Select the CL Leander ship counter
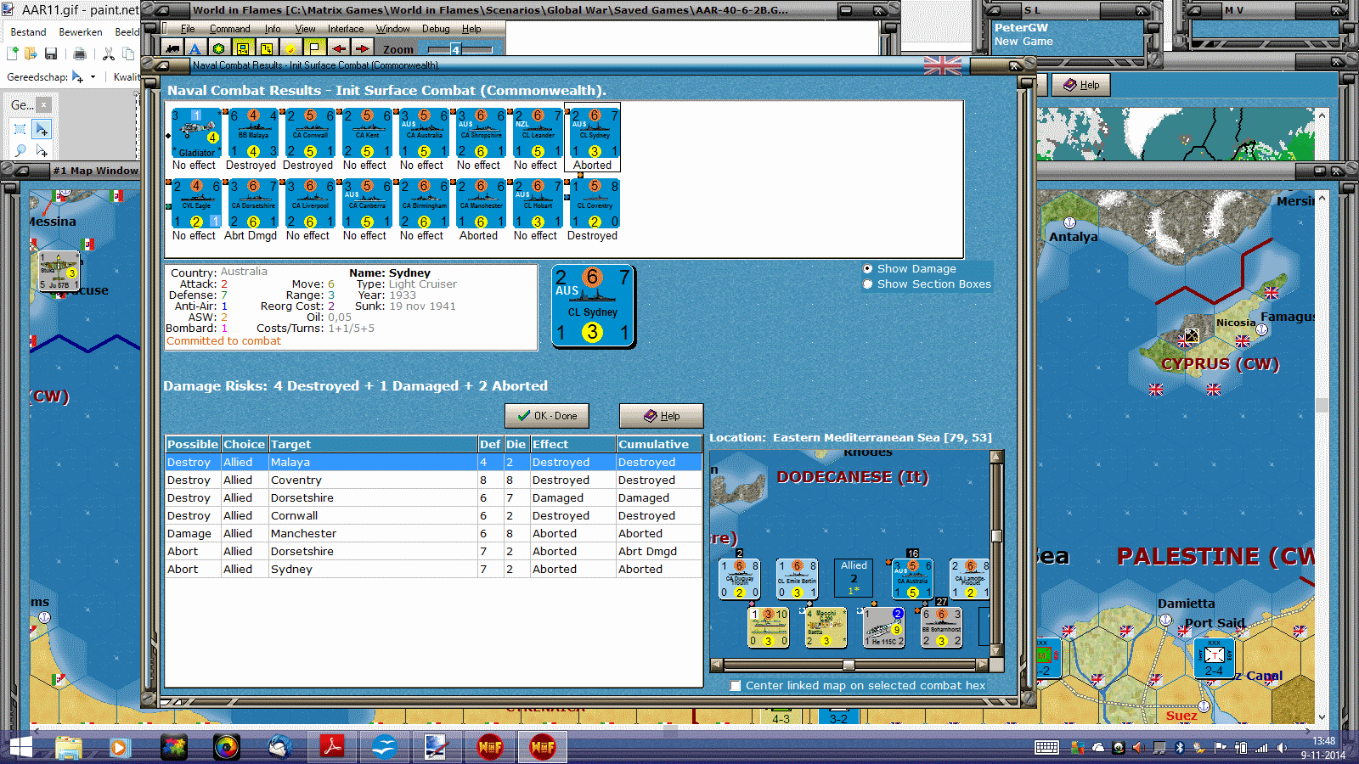This screenshot has height=764, width=1359. [x=538, y=133]
